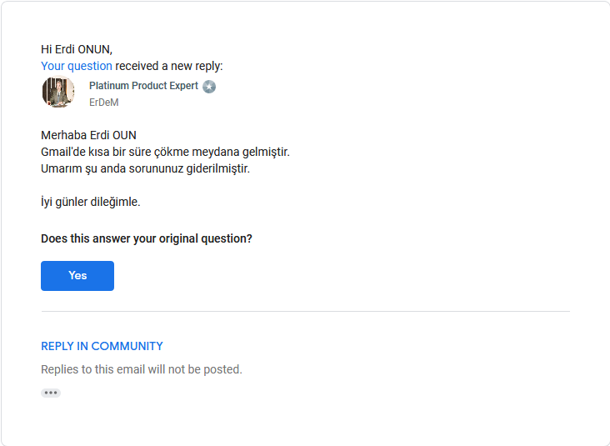Click ErDeM's profile avatar photo

click(58, 92)
